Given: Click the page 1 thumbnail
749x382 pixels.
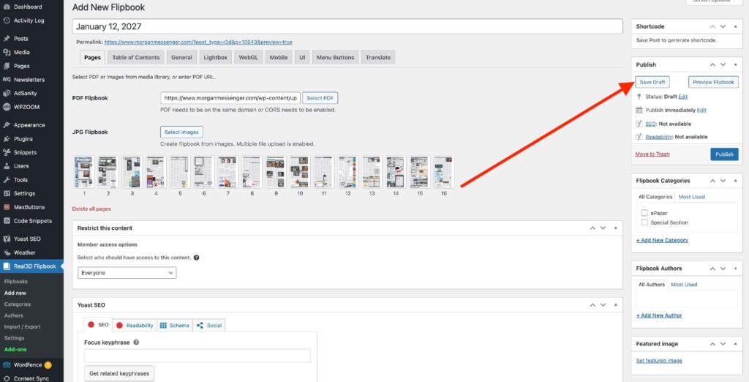Looking at the screenshot, I should point(84,172).
